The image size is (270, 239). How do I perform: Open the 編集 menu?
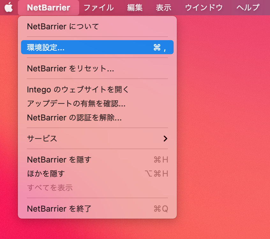(x=135, y=8)
